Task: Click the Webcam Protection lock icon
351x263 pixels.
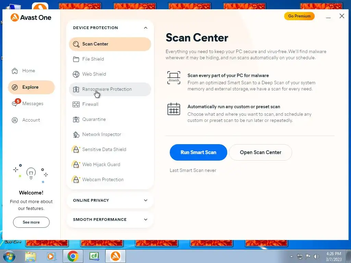Action: click(x=76, y=179)
